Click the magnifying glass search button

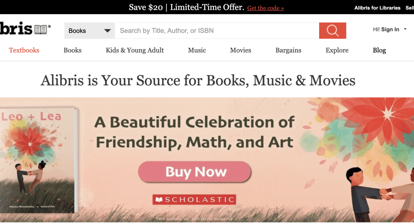coord(332,31)
